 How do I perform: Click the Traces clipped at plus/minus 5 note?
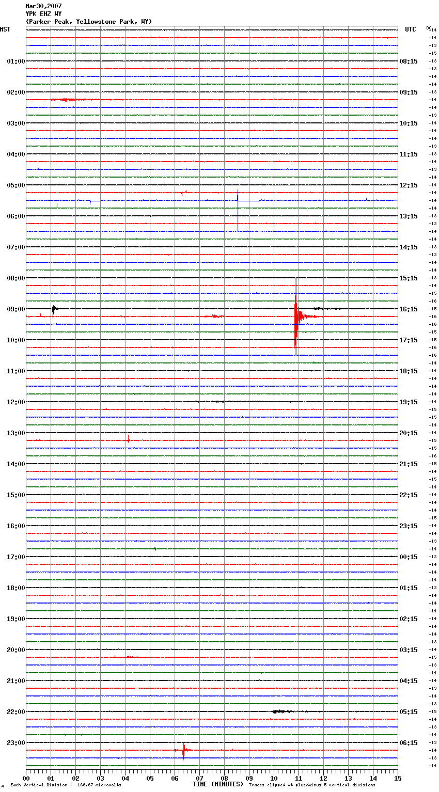click(x=312, y=785)
